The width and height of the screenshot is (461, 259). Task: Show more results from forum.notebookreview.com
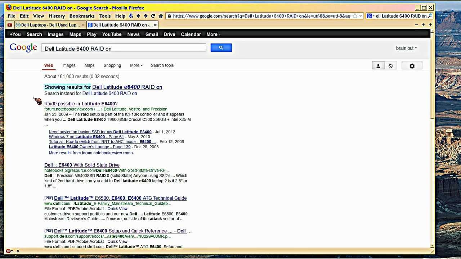click(x=91, y=153)
